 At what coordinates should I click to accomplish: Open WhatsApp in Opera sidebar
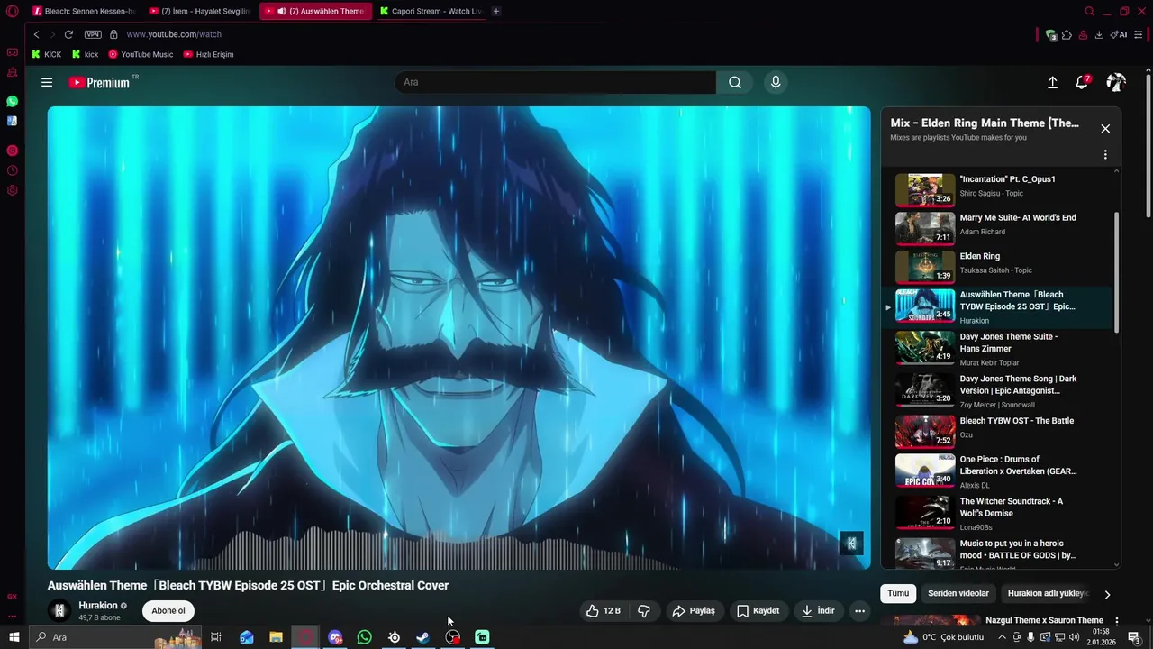tap(12, 102)
